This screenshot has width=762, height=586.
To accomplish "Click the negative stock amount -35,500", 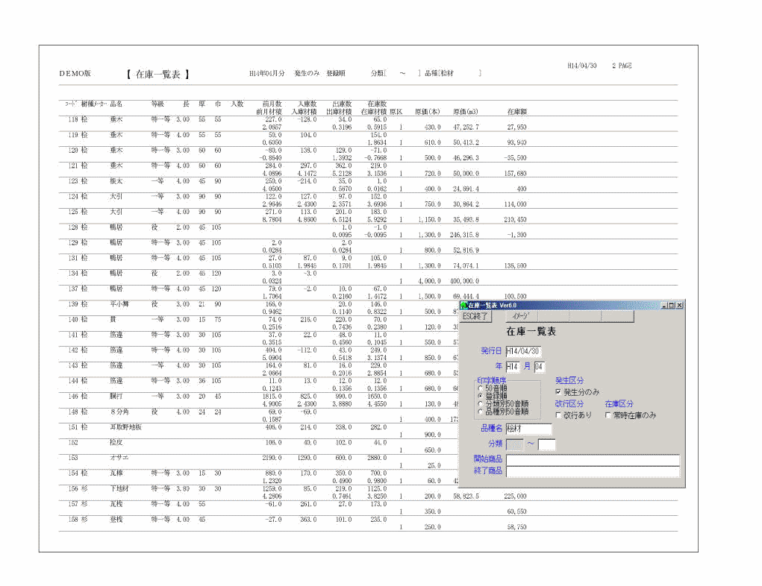I will [x=515, y=158].
